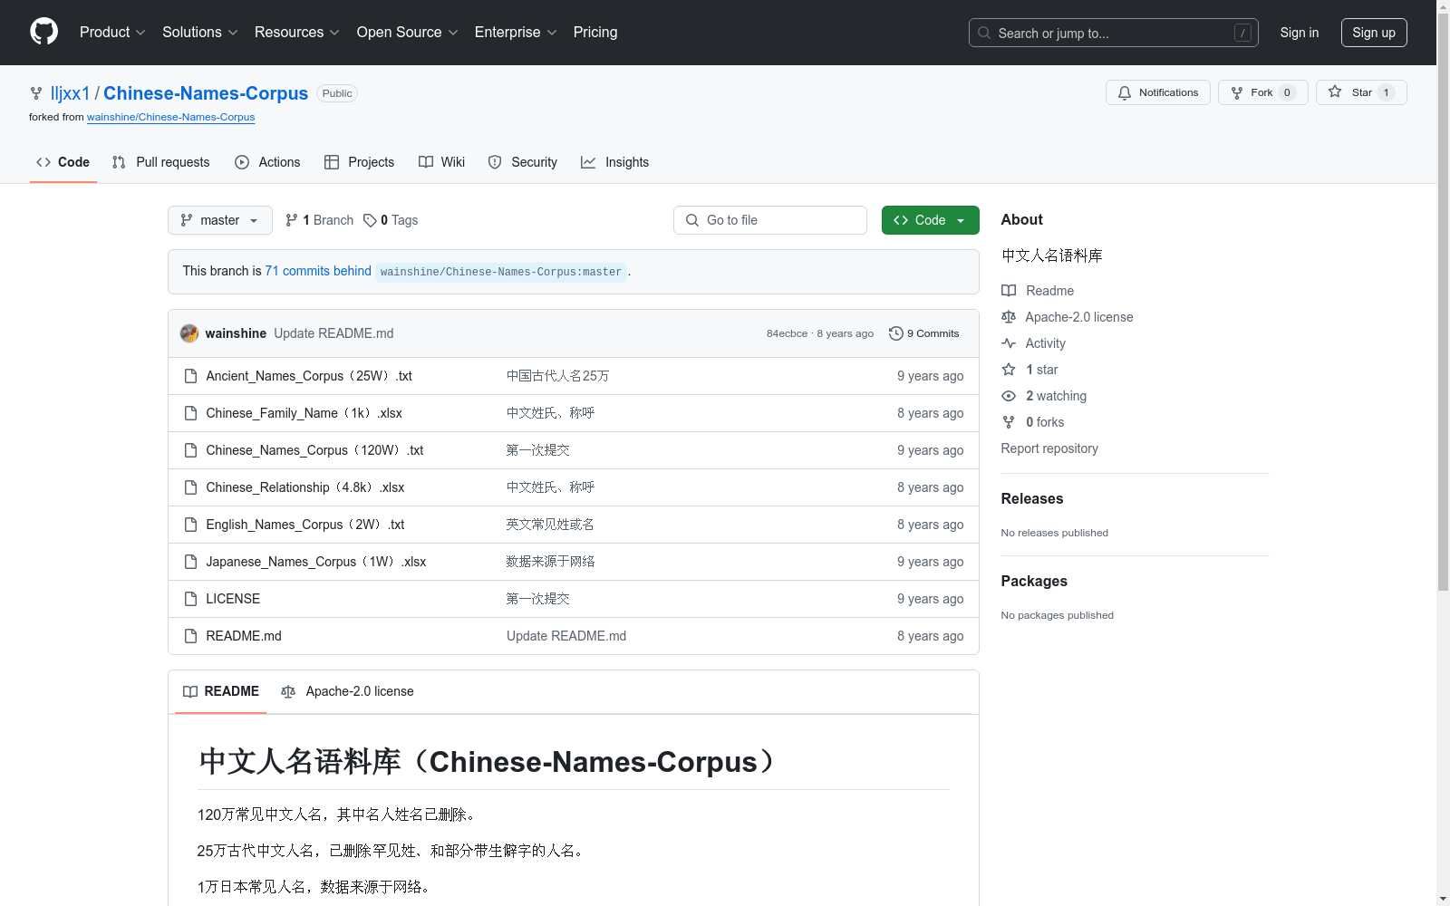Expand the Solutions menu

(200, 33)
